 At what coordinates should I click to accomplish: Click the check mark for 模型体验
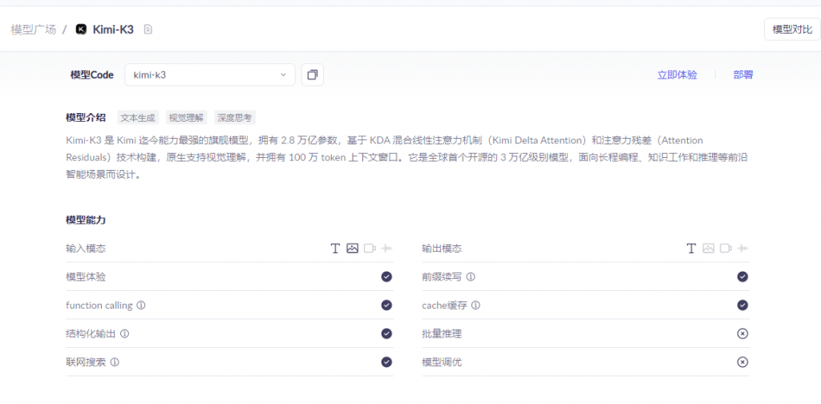[x=386, y=277]
